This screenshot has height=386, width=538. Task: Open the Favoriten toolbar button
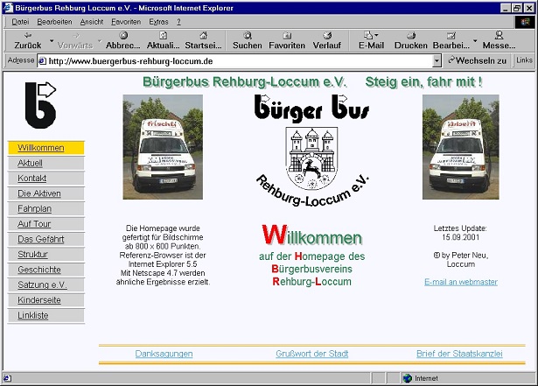click(x=287, y=40)
